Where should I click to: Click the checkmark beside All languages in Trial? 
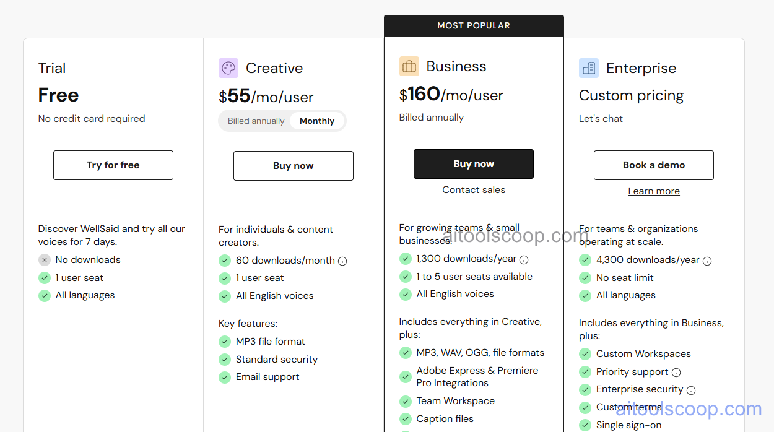pyautogui.click(x=45, y=296)
